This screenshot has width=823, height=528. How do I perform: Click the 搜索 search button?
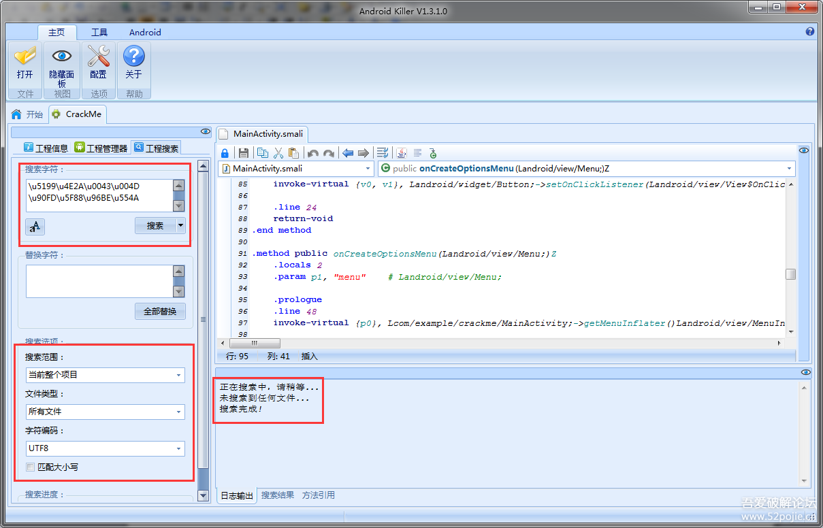click(x=155, y=226)
